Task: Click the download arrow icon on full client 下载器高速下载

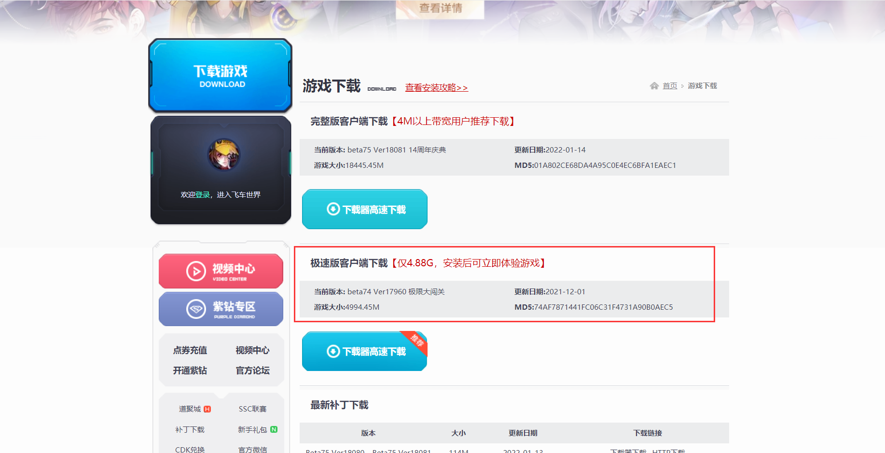Action: click(333, 209)
